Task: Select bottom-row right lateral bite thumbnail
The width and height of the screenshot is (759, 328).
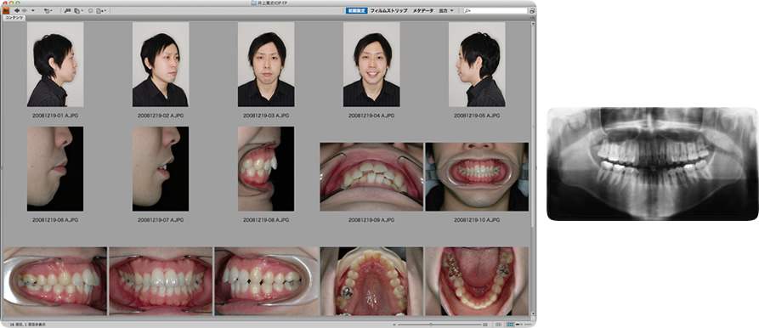Action: click(x=55, y=281)
